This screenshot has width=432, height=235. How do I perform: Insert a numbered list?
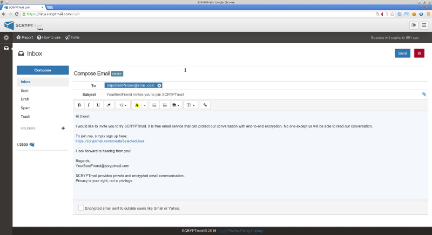(165, 105)
